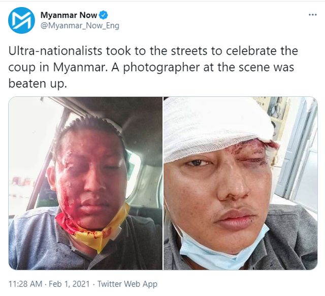Click the 'beaten up.' final tweet line
Image resolution: width=325 pixels, height=296 pixels.
[x=38, y=84]
